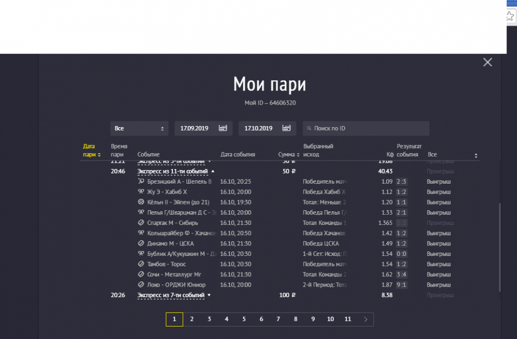Click next page arrow in pagination

[366, 319]
